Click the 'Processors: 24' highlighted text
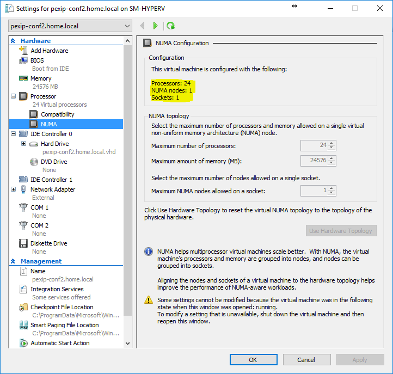This screenshot has height=374, width=393. [x=171, y=83]
